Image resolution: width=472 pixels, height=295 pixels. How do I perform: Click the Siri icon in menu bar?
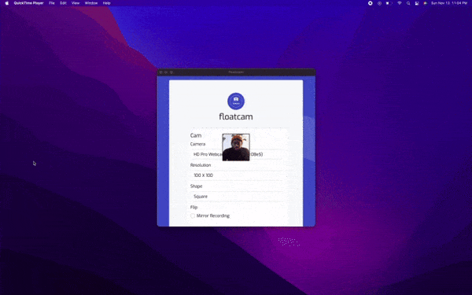tap(426, 3)
